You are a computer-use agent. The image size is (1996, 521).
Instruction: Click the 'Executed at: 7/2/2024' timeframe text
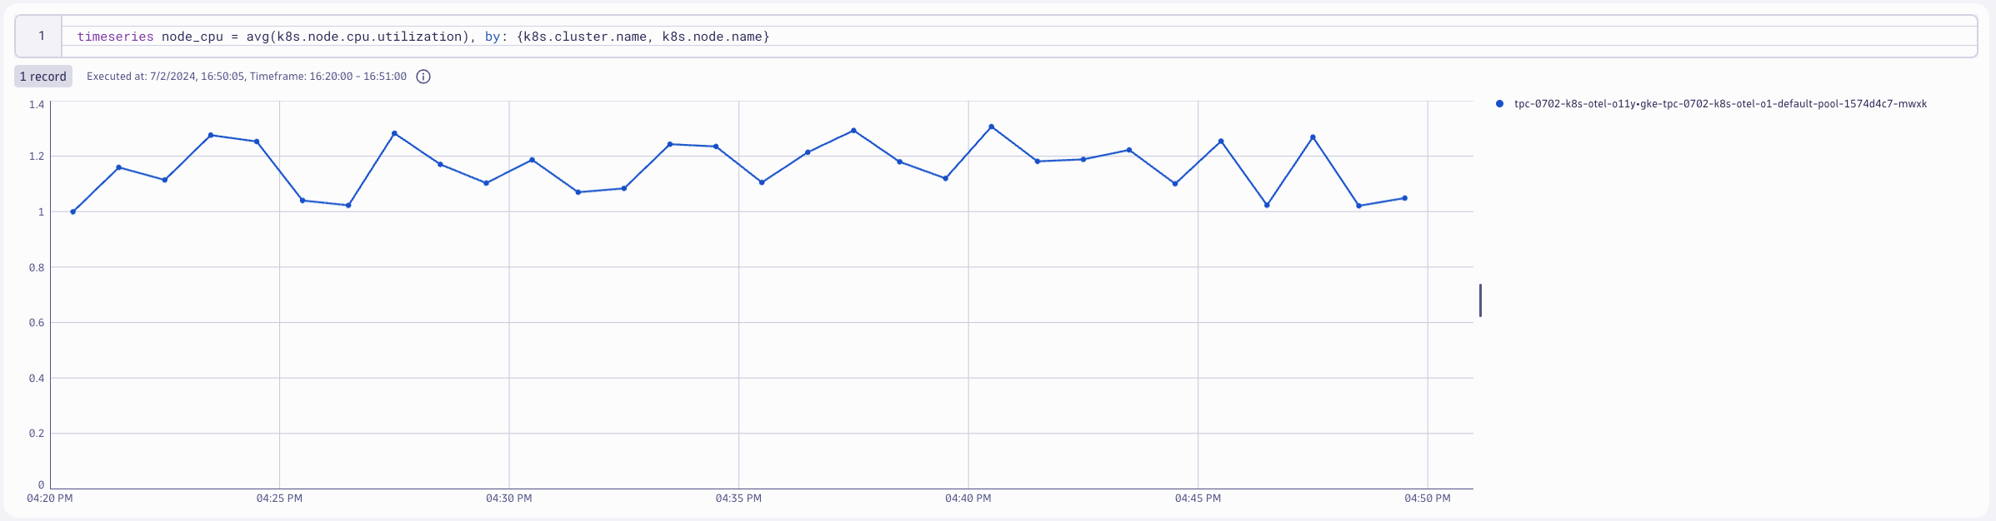coord(247,77)
